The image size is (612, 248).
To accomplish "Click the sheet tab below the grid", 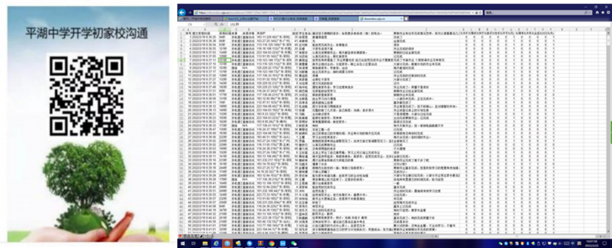I will 190,236.
